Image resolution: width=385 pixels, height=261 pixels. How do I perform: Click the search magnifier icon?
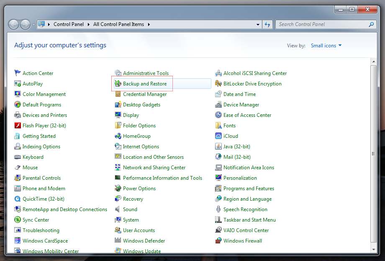(x=372, y=24)
